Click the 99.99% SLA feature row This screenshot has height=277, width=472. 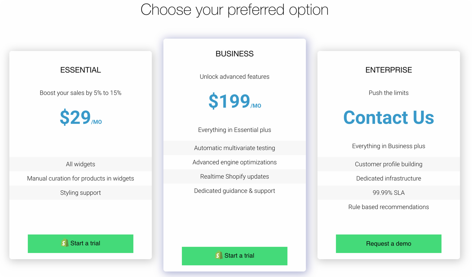[x=388, y=193]
